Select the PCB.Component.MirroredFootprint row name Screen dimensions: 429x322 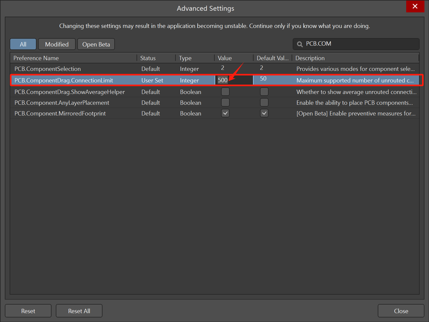pyautogui.click(x=60, y=114)
